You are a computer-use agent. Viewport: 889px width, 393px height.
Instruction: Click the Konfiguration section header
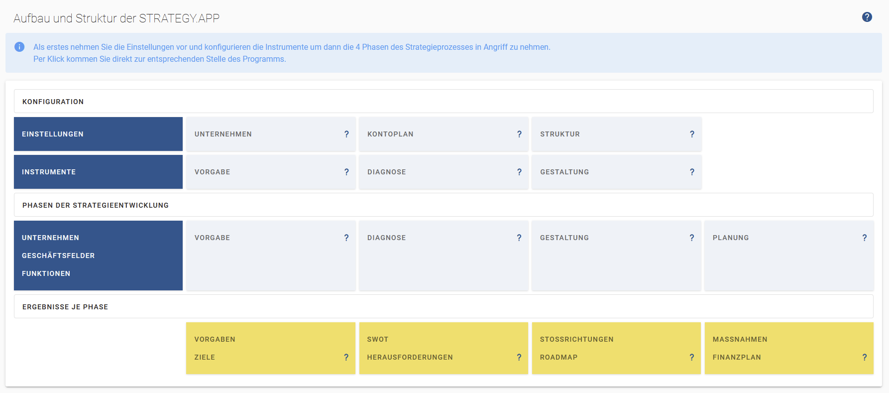444,101
